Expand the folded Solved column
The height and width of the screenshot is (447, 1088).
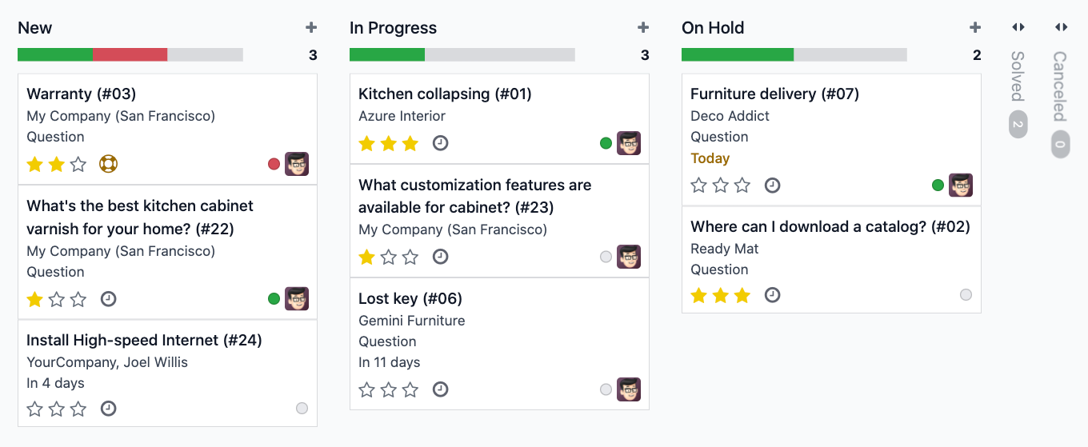point(1018,27)
